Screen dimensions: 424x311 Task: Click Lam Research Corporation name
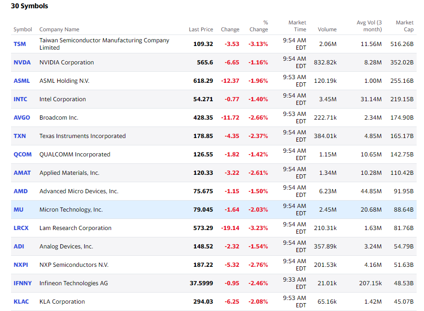pyautogui.click(x=76, y=228)
